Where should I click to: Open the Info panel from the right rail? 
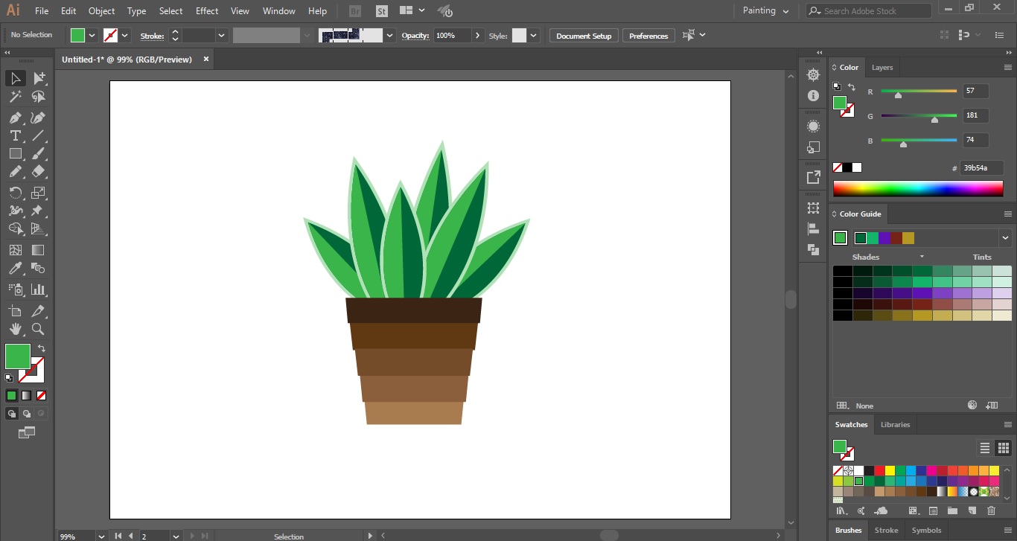pyautogui.click(x=813, y=95)
